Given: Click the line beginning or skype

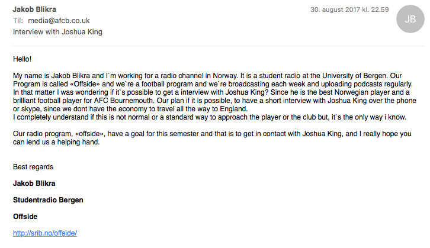Looking at the screenshot, I should coord(118,109).
